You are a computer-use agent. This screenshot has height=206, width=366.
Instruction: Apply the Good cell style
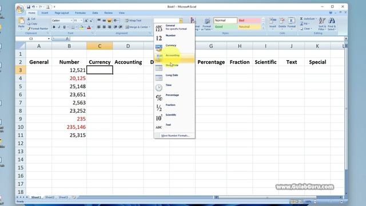click(225, 27)
